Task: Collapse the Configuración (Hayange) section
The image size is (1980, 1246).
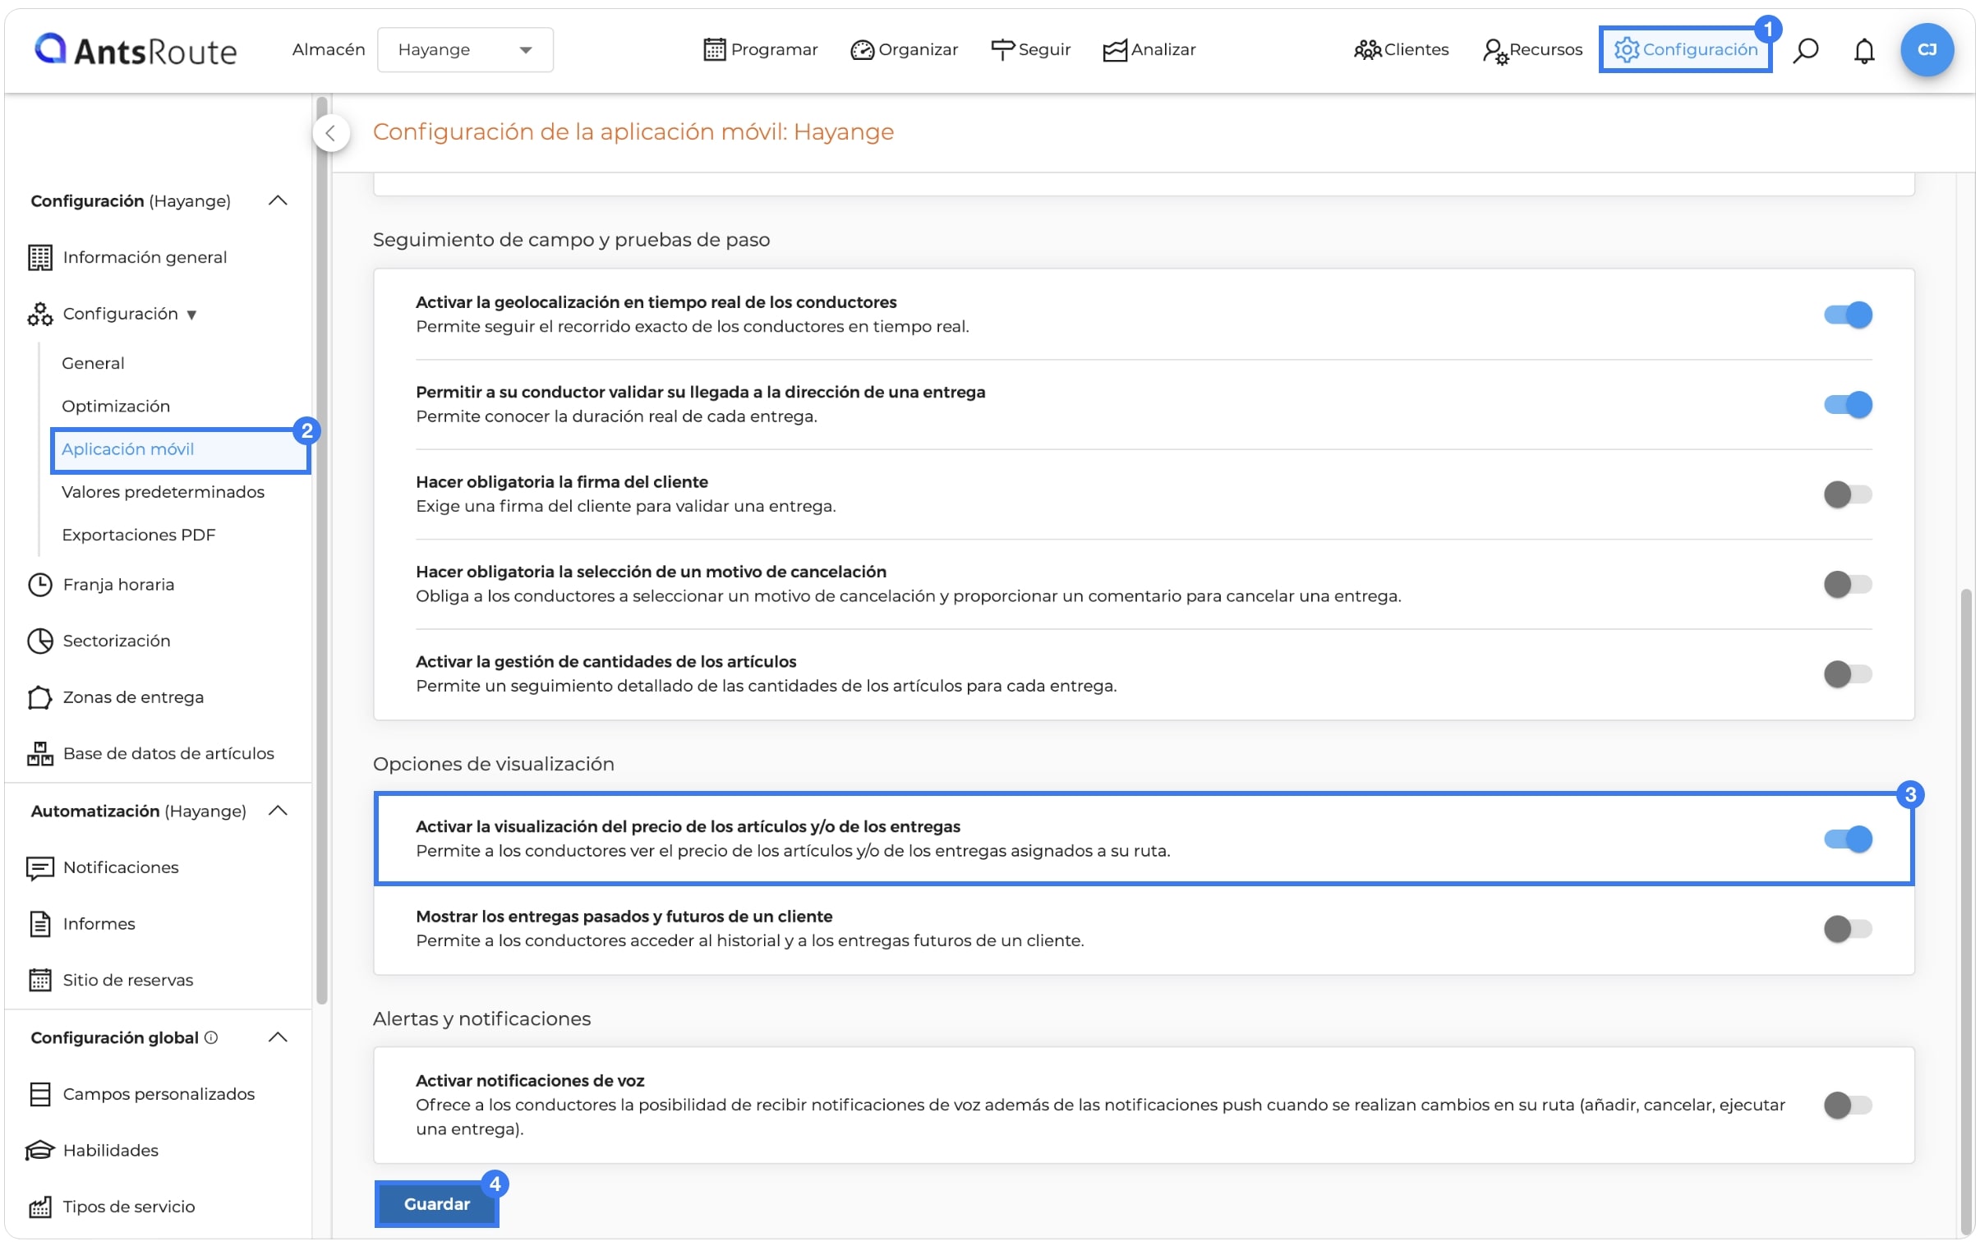Action: click(x=278, y=200)
